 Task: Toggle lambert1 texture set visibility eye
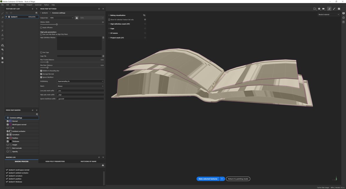(x=6, y=17)
